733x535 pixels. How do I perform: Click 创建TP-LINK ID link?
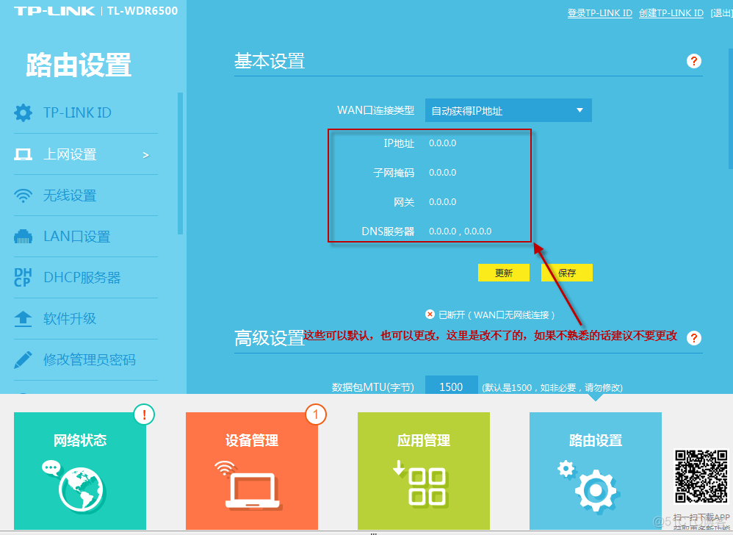pyautogui.click(x=671, y=13)
